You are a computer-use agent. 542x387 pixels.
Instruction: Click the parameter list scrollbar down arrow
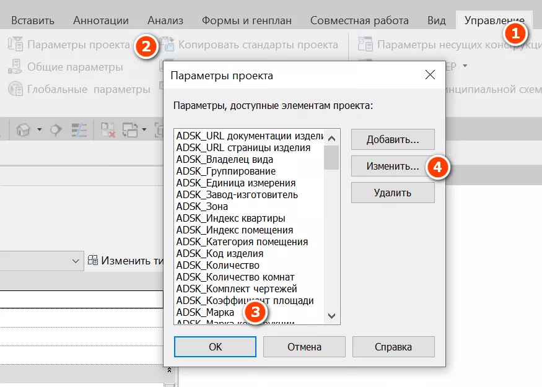click(x=332, y=316)
